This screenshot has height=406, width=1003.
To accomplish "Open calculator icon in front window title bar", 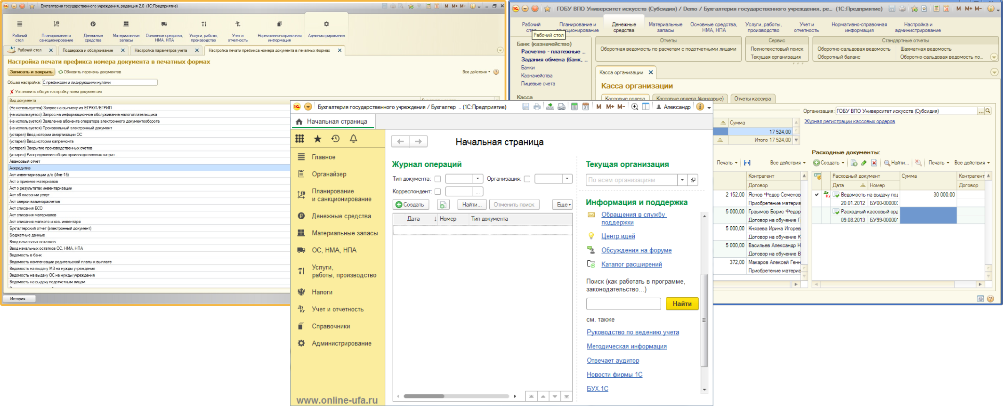I will point(574,107).
